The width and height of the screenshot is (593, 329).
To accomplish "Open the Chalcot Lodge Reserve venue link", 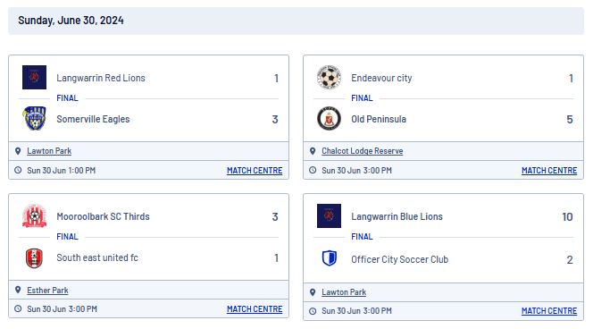I will coord(362,151).
